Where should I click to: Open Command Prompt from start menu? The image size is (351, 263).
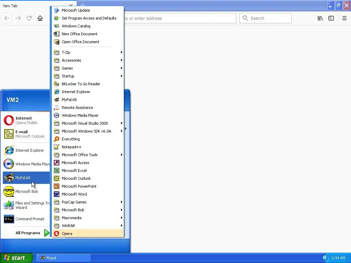click(26, 219)
